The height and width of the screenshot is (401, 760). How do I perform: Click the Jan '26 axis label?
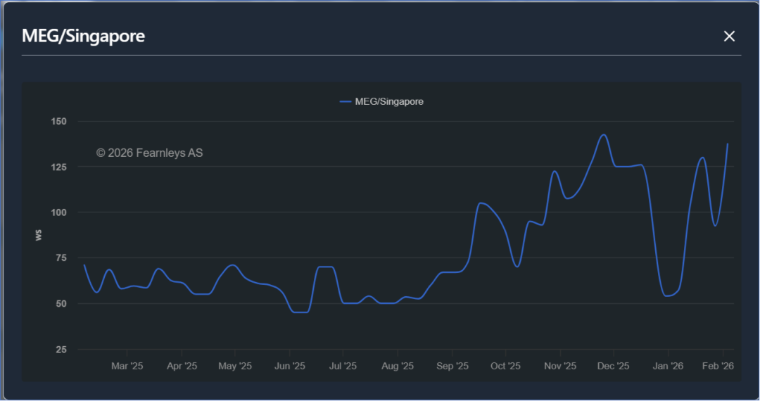(668, 366)
